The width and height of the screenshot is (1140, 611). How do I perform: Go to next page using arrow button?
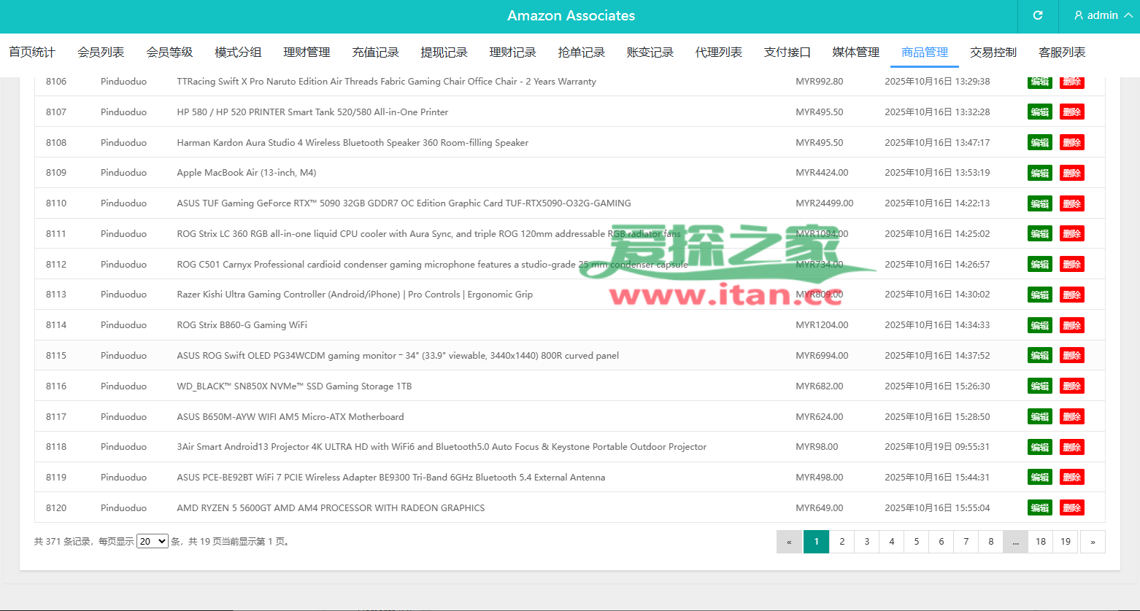1092,542
